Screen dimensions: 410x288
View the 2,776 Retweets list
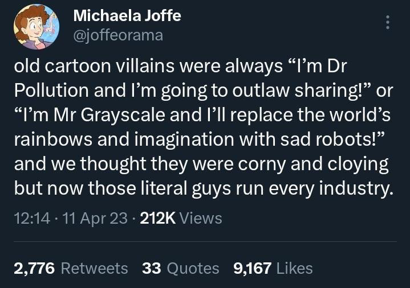pos(71,269)
